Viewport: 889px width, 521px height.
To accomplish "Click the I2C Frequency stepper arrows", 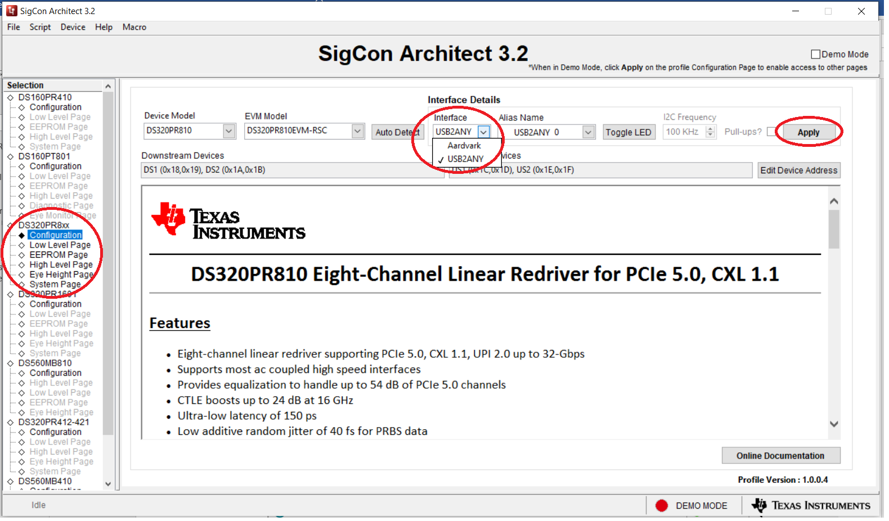I will (x=711, y=132).
